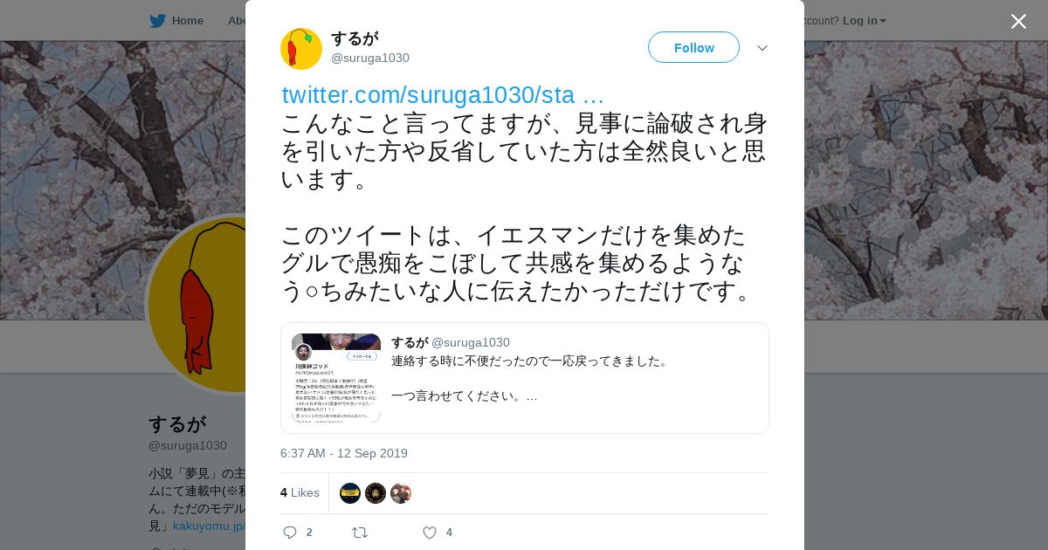This screenshot has width=1048, height=550.
Task: Open the quoted tweet's image thumbnail
Action: (336, 378)
